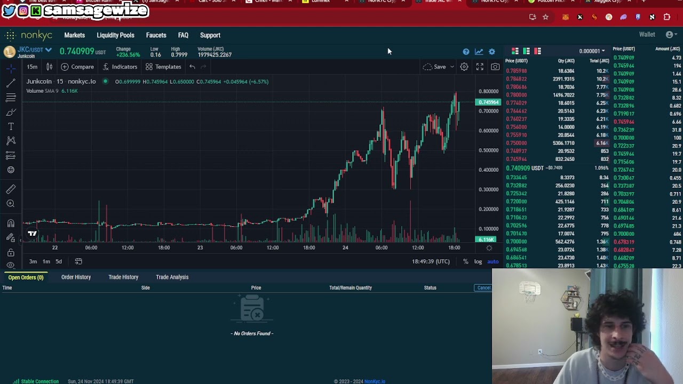683x384 pixels.
Task: Take a chart snapshot with camera icon
Action: [495, 67]
